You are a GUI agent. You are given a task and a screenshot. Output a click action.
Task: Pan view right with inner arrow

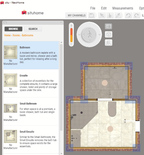click(95, 34)
